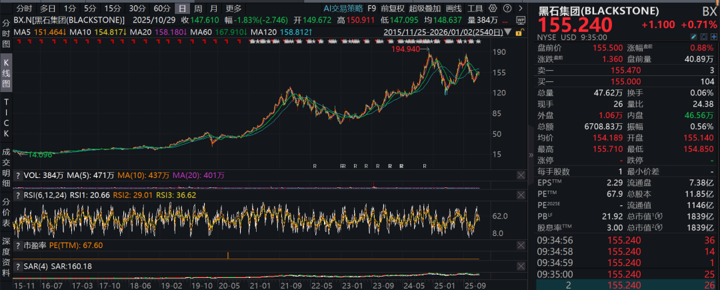Toggle 前复权 price adjustment mode
The width and height of the screenshot is (720, 290).
tap(393, 9)
